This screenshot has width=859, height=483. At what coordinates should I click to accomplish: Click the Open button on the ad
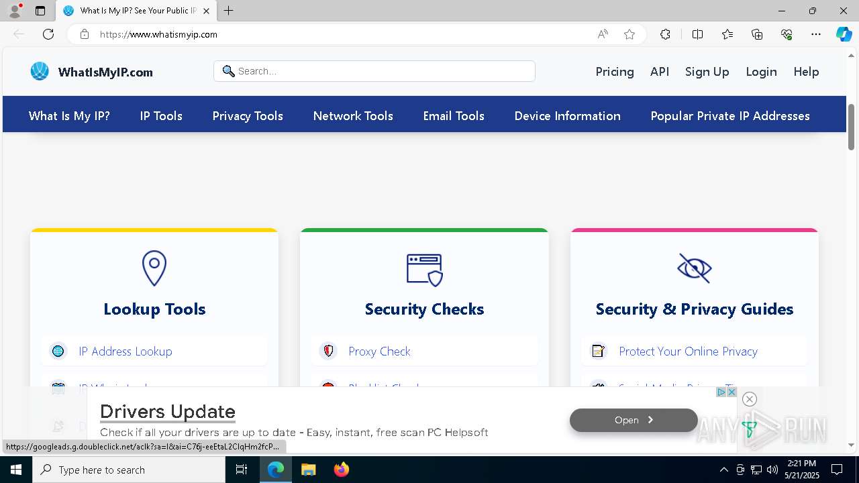click(x=634, y=420)
